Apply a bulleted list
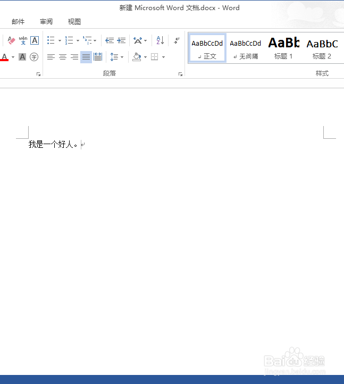 point(51,40)
